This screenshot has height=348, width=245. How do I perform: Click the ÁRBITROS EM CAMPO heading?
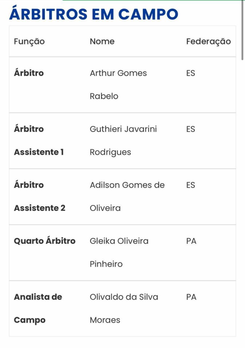pos(94,14)
